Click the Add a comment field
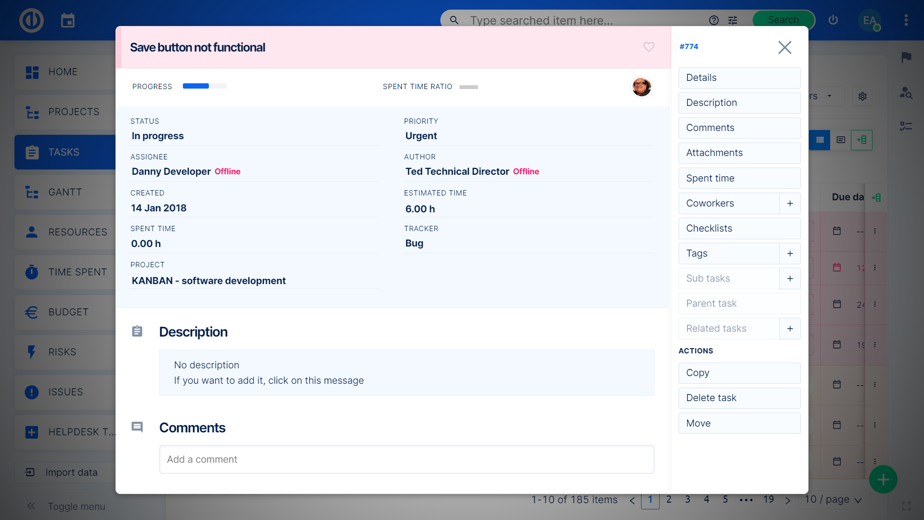This screenshot has height=520, width=924. click(407, 459)
